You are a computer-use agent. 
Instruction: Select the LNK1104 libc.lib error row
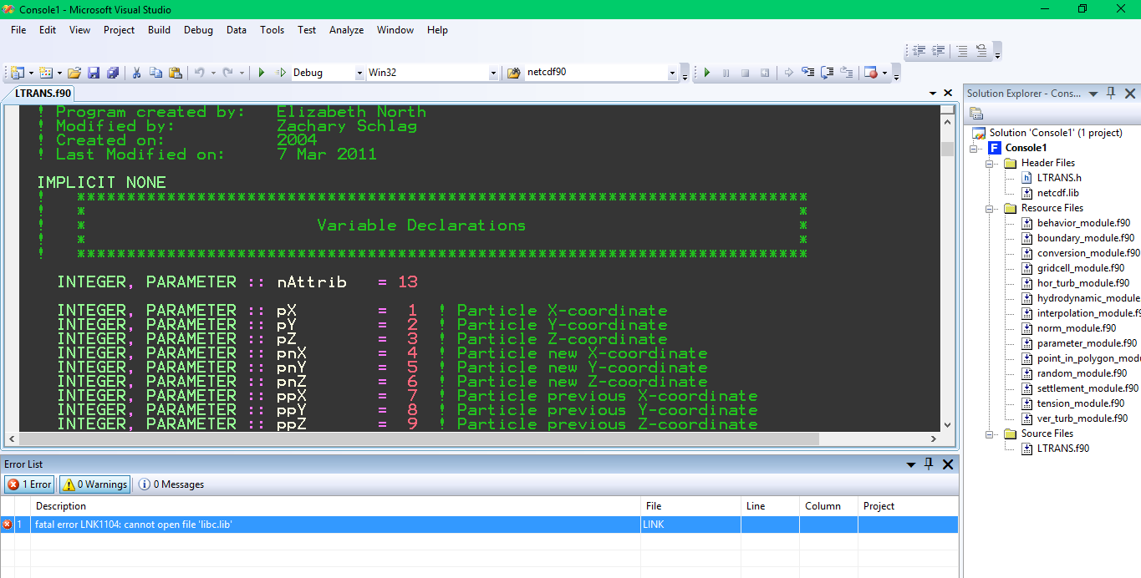334,525
